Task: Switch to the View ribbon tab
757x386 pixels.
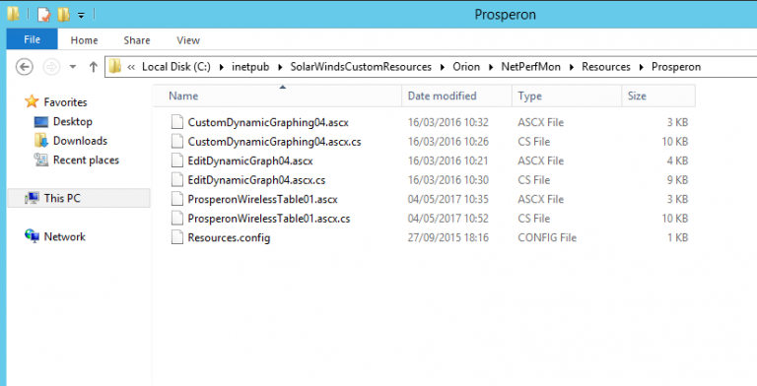Action: (x=188, y=40)
